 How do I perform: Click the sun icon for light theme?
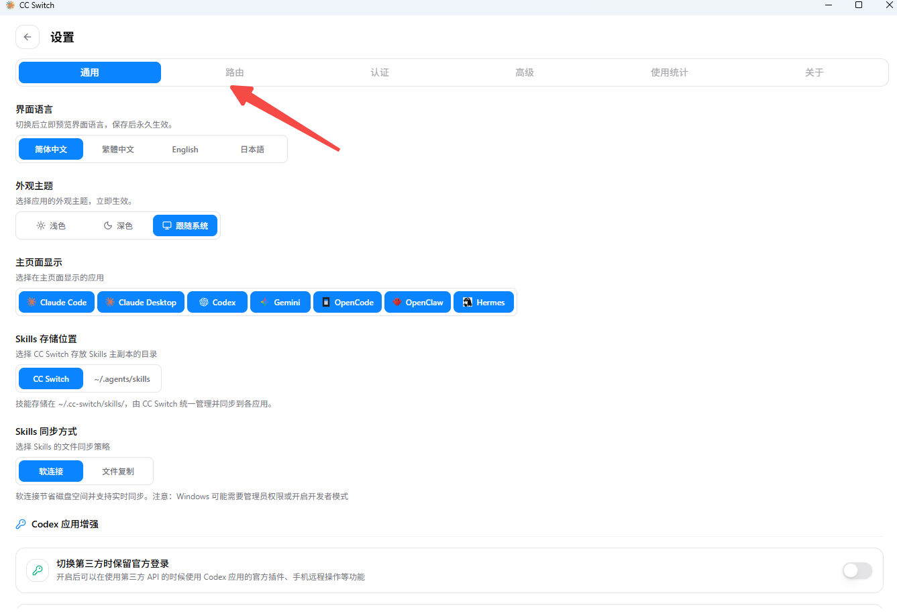pos(41,225)
